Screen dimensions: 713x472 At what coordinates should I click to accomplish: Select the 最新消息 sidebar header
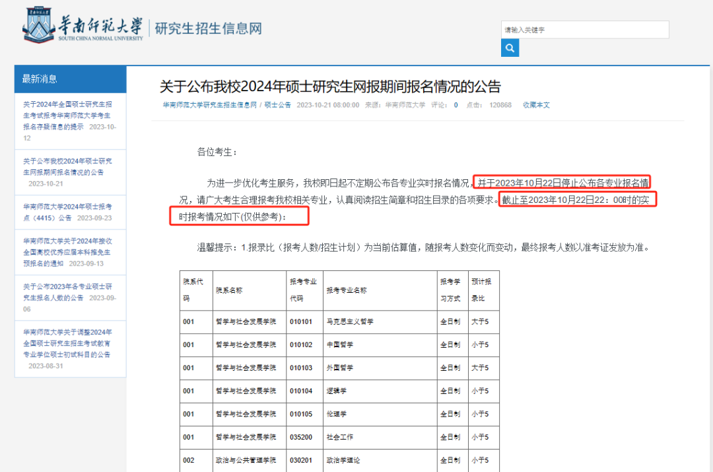[x=71, y=79]
